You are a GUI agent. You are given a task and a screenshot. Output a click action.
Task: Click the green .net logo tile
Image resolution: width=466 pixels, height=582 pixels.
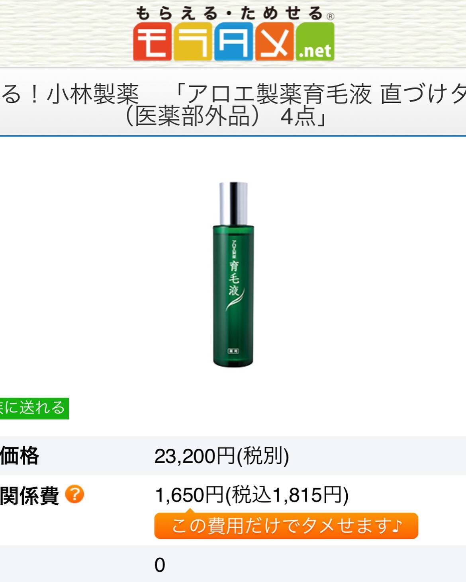coord(315,41)
